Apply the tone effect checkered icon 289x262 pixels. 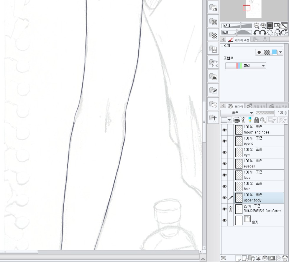[x=267, y=52]
